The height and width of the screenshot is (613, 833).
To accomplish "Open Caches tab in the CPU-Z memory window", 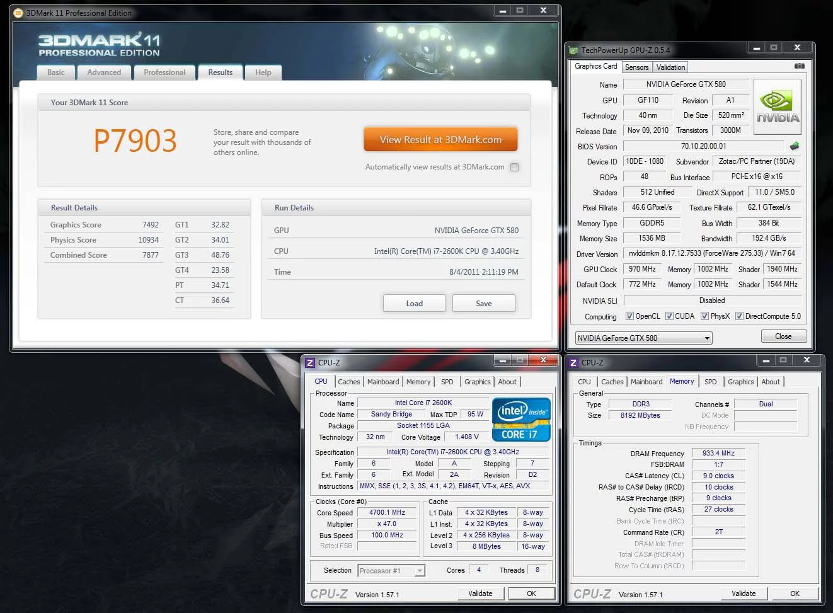I will (612, 382).
